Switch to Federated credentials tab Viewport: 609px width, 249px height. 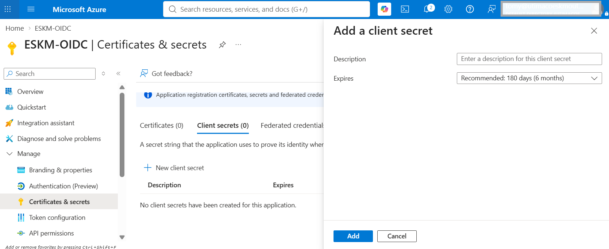pos(292,125)
